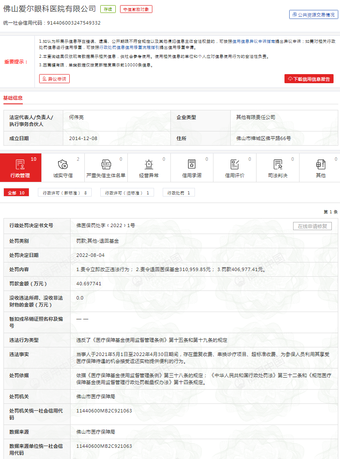The width and height of the screenshot is (340, 459).
Task: Click the company type 其他有限责任公司
Action: [x=256, y=117]
